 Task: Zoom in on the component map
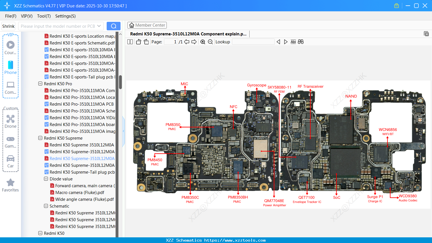click(x=203, y=42)
